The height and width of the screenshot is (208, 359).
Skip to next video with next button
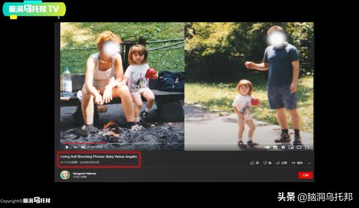75,147
